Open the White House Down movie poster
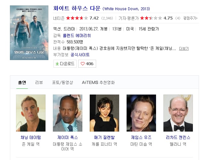207x160 pixels. pyautogui.click(x=29, y=33)
